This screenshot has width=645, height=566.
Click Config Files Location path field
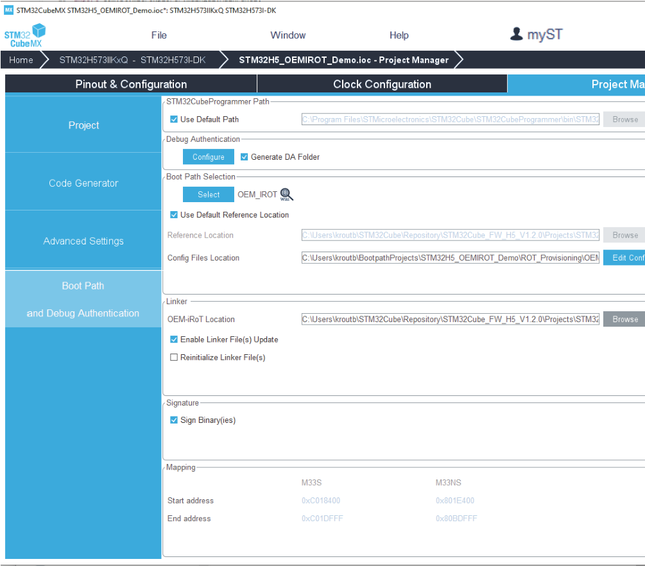pos(451,258)
